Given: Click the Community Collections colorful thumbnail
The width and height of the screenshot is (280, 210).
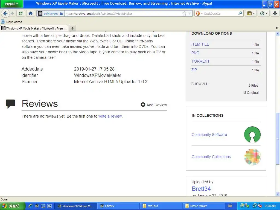Looking at the screenshot, I should point(252,157).
